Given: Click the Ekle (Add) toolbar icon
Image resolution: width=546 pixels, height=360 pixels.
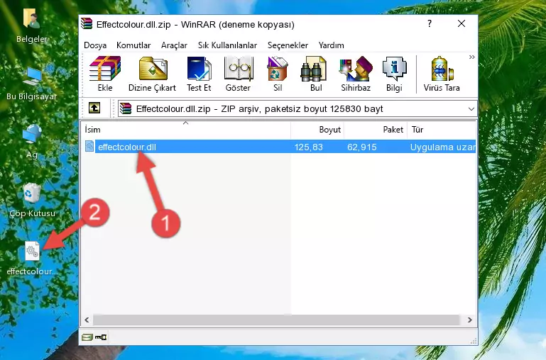Looking at the screenshot, I should [105, 74].
